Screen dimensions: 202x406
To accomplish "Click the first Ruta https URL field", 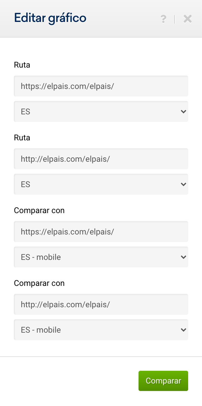I will (101, 86).
